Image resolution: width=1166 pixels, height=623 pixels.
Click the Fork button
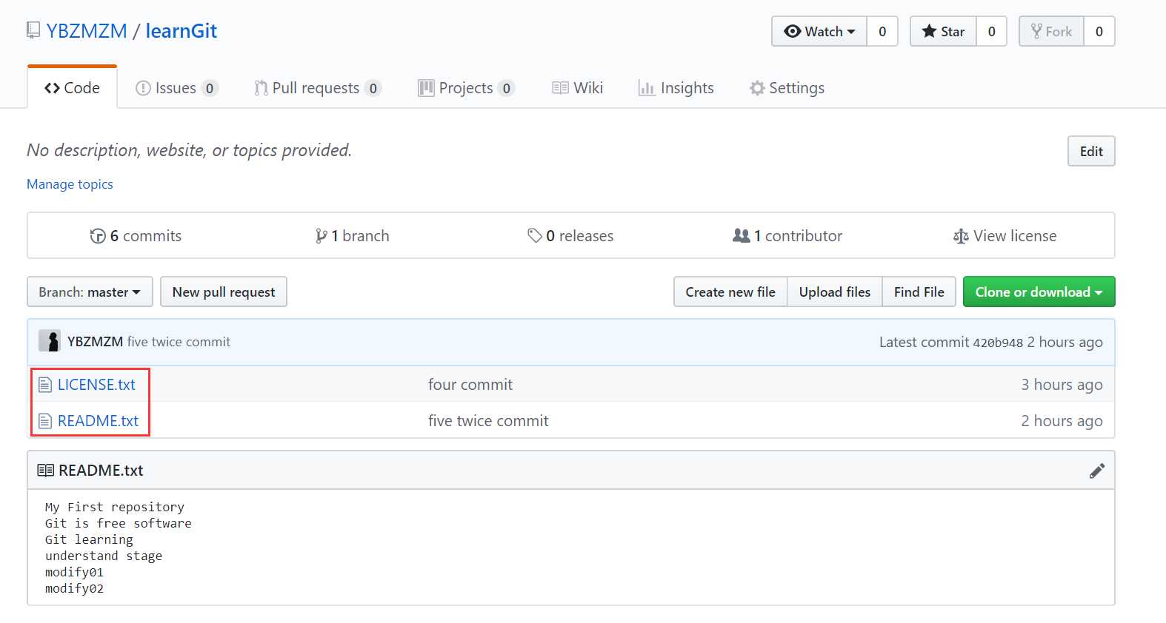pyautogui.click(x=1052, y=31)
